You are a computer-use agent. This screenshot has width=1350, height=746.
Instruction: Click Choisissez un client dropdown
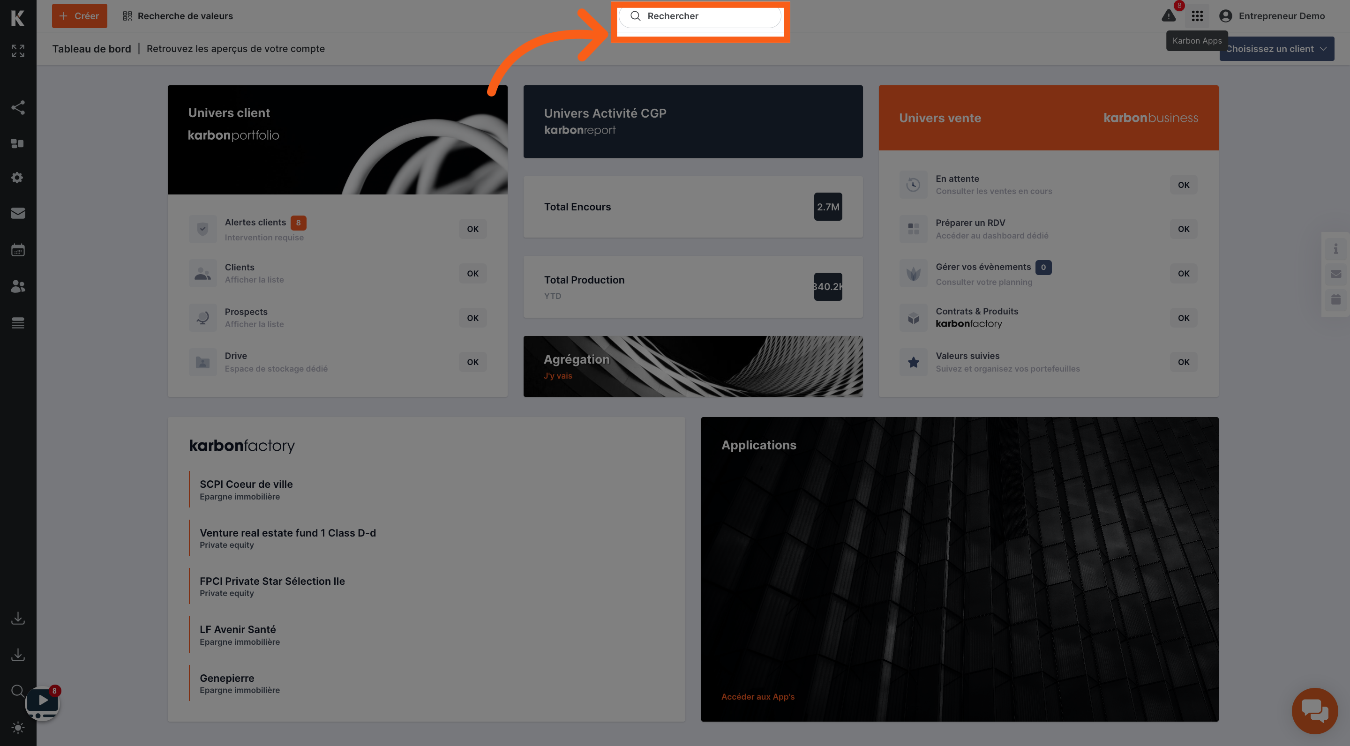pyautogui.click(x=1275, y=48)
